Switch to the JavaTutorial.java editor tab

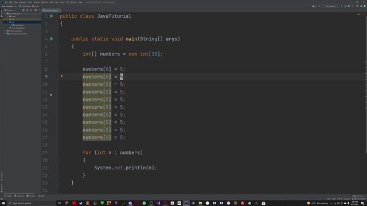coord(51,10)
